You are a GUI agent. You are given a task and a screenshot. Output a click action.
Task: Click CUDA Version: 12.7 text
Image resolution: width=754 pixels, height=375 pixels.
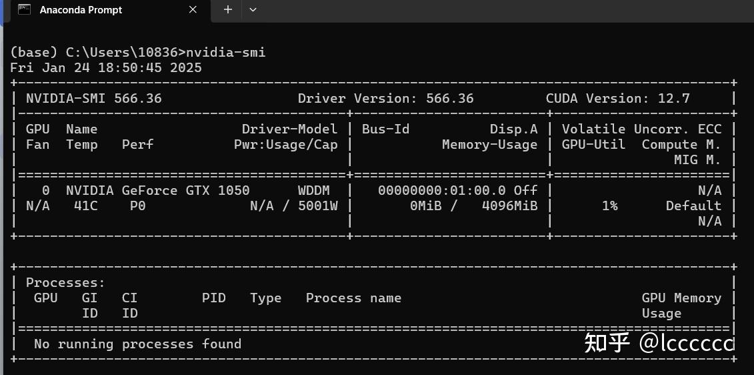[618, 99]
